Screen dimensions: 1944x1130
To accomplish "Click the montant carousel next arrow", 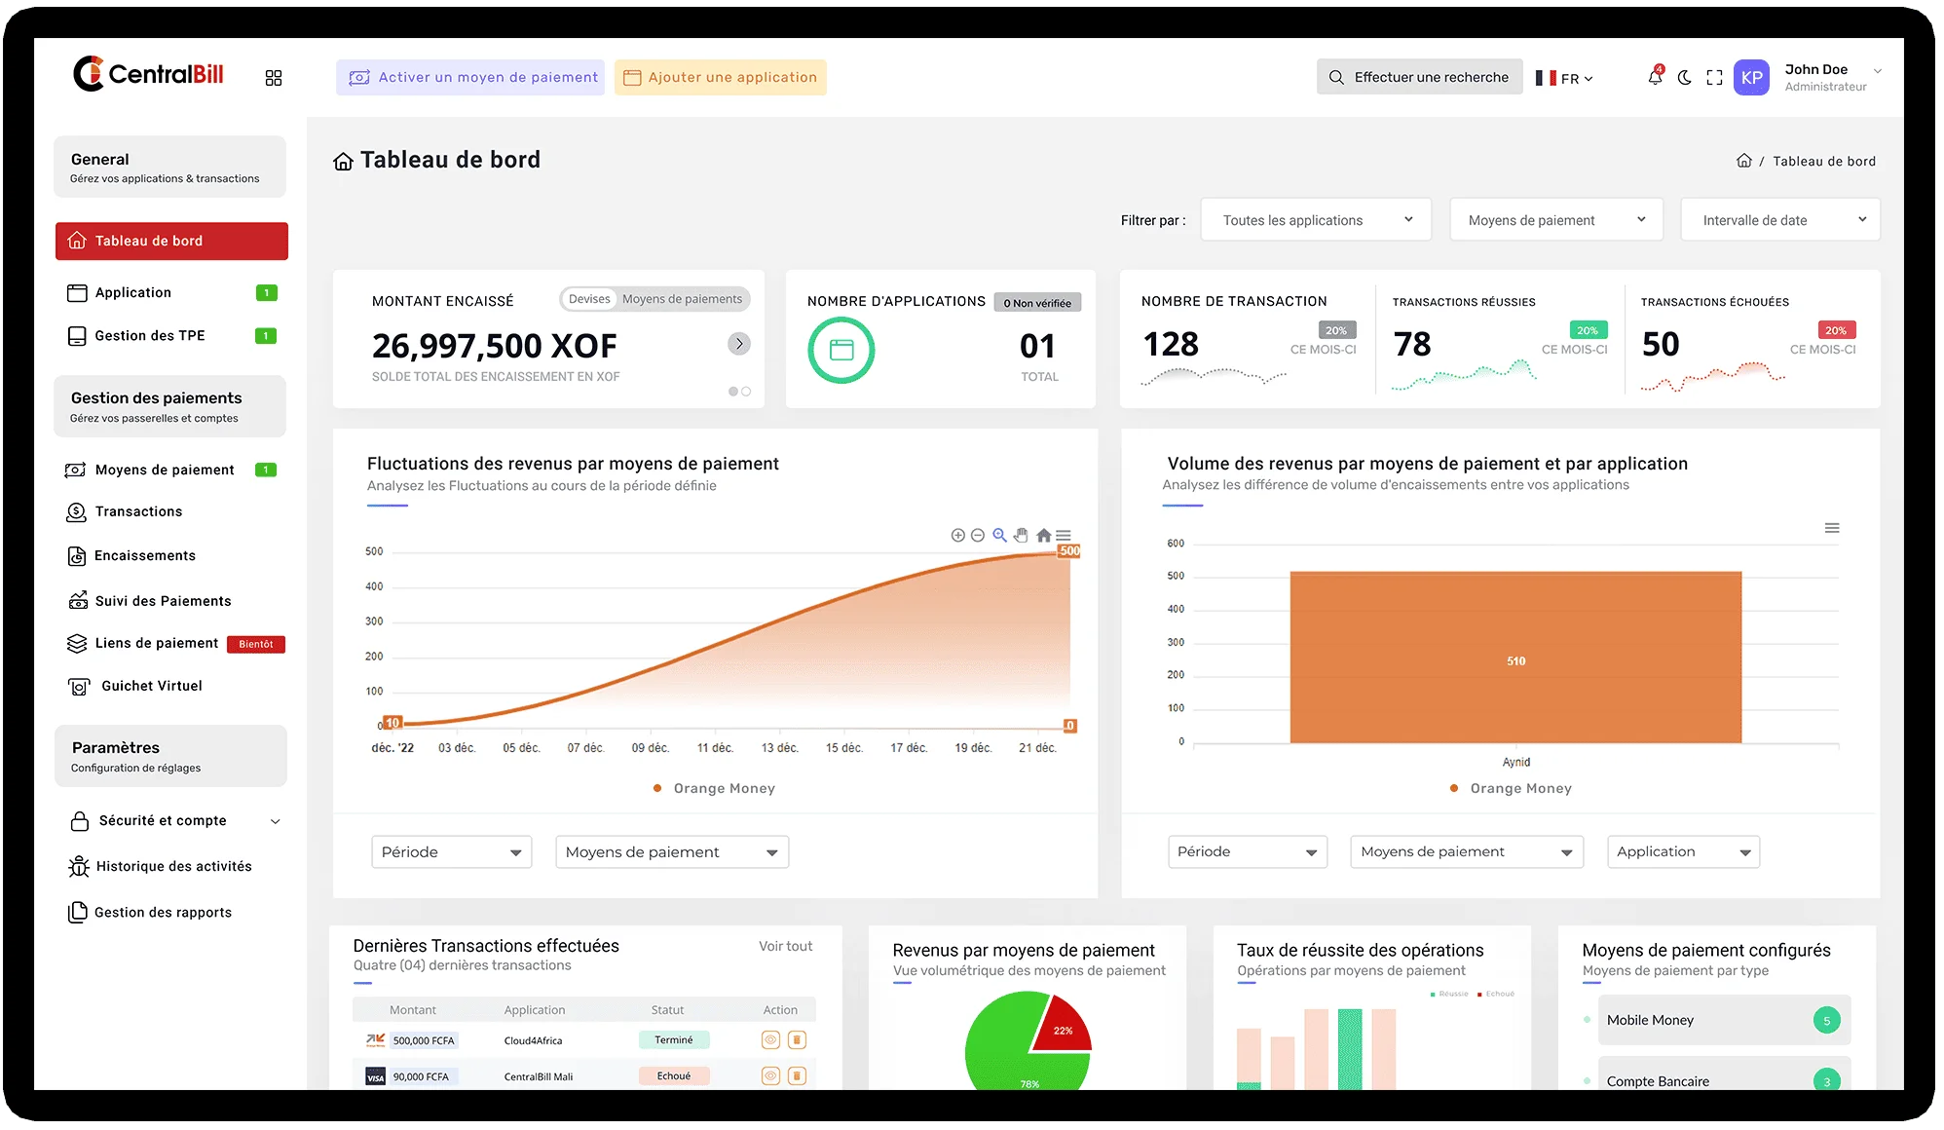I will click(739, 343).
